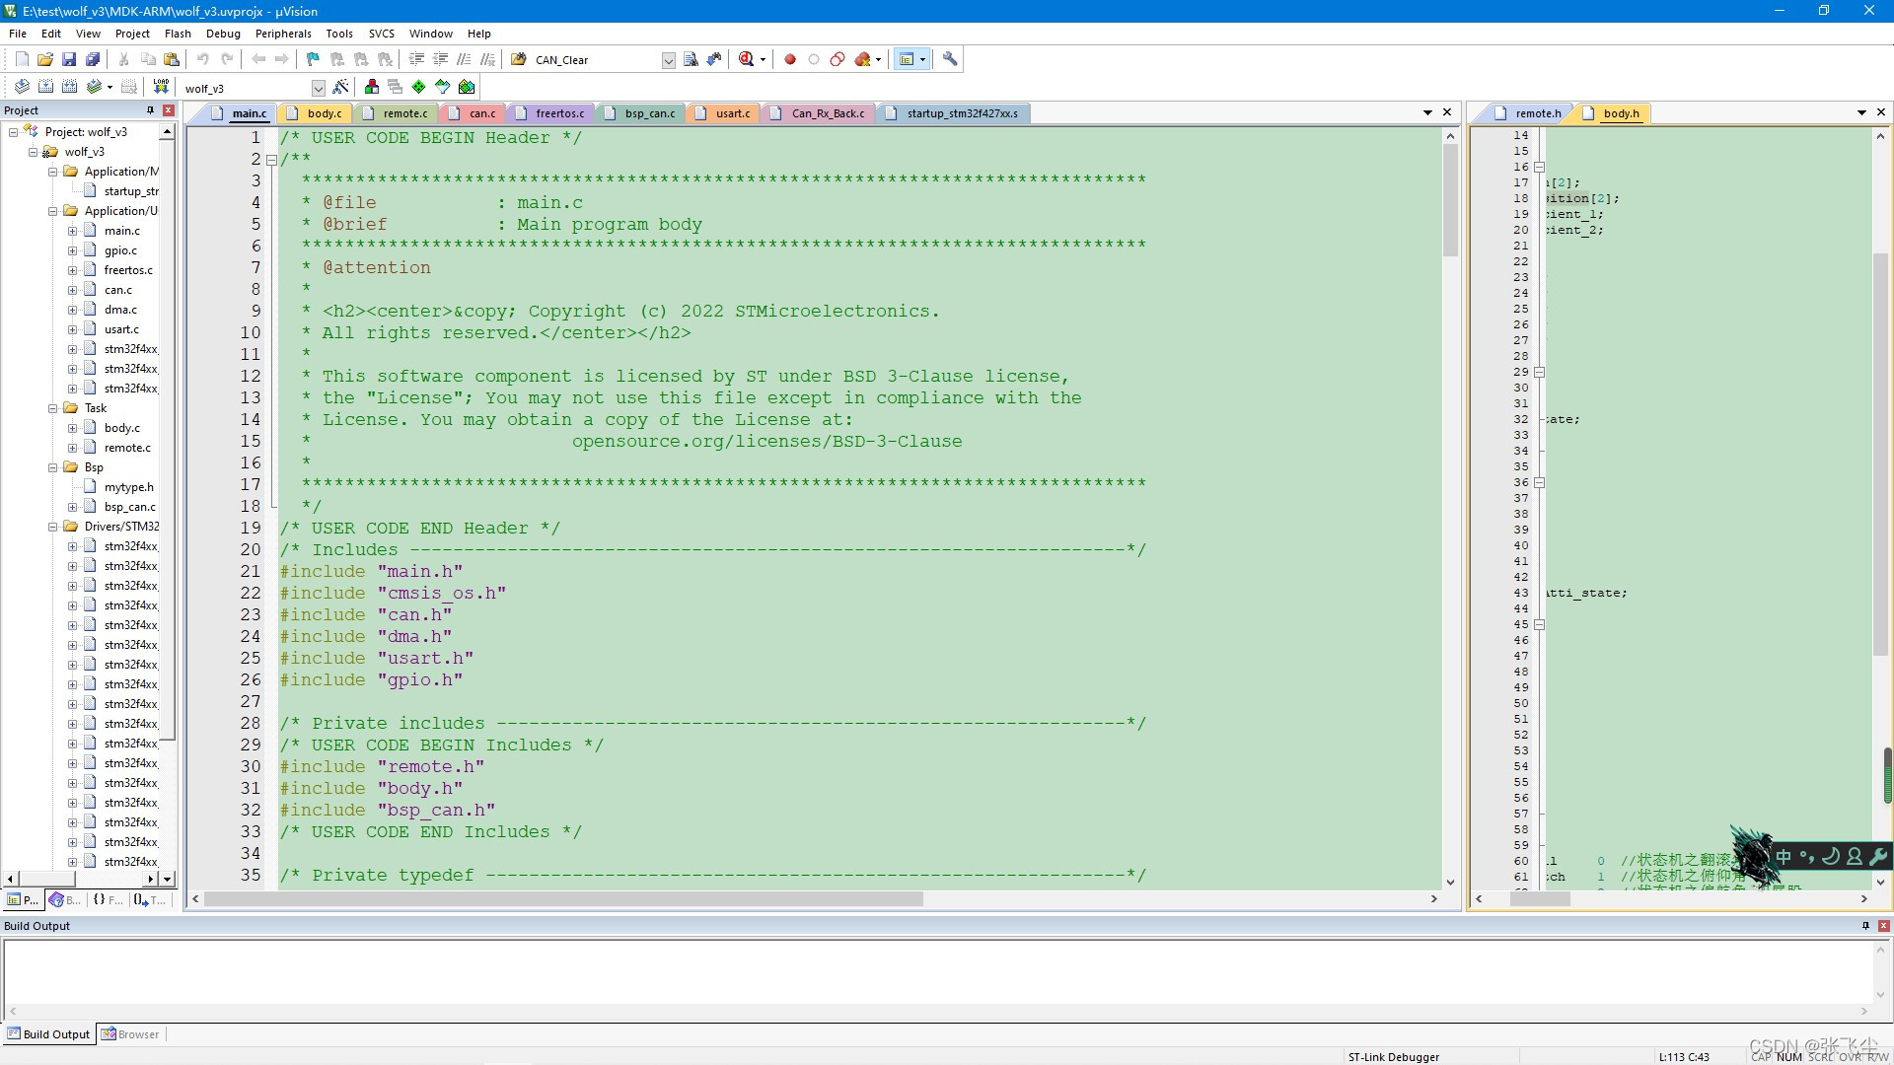1894x1065 pixels.
Task: Collapse comment block fold at line 2
Action: 271,160
